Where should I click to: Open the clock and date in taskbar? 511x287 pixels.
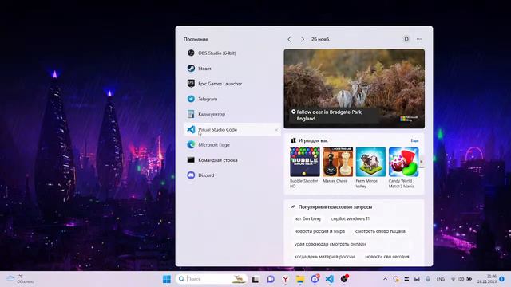point(487,279)
